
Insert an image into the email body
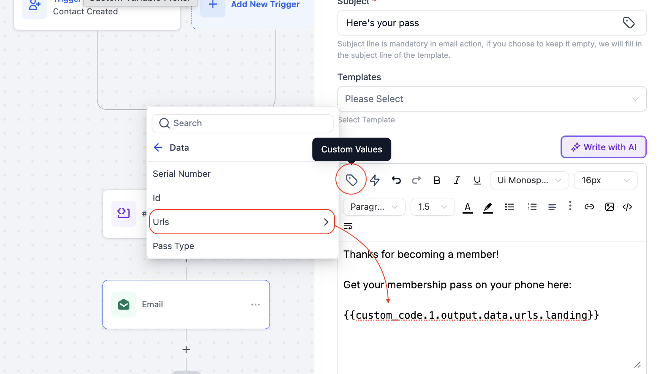point(609,207)
